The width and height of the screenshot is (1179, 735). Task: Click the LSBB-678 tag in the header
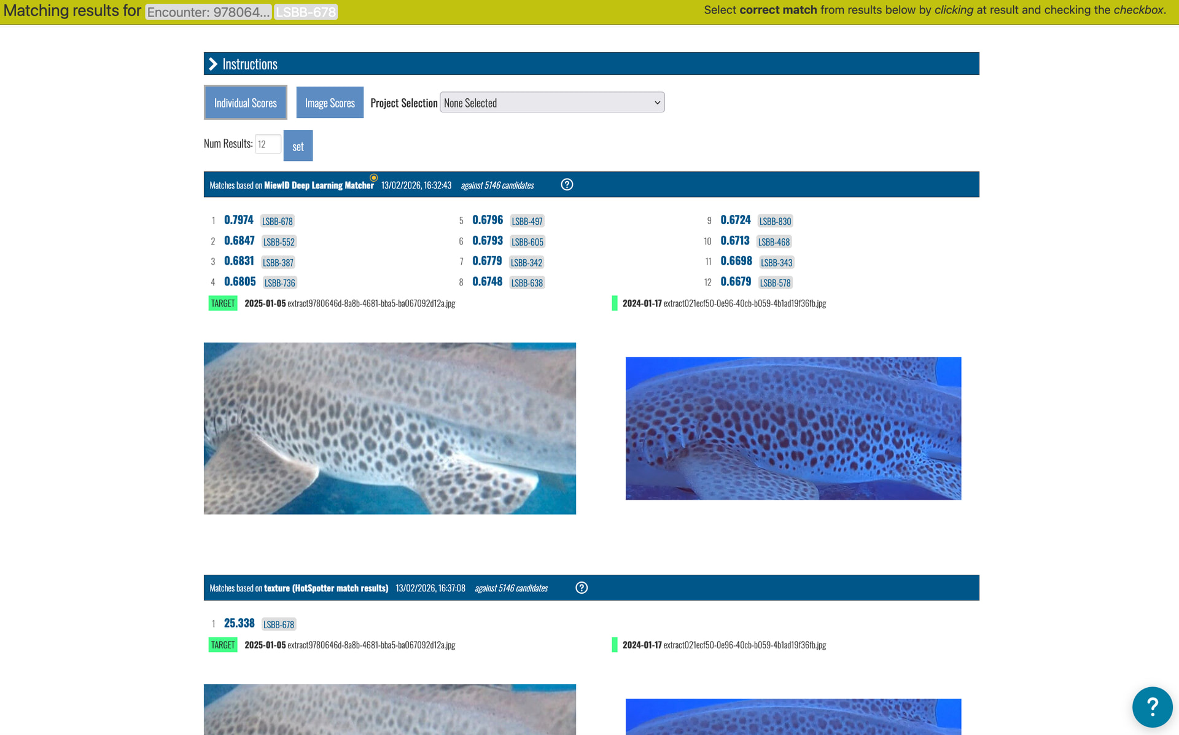click(x=306, y=12)
